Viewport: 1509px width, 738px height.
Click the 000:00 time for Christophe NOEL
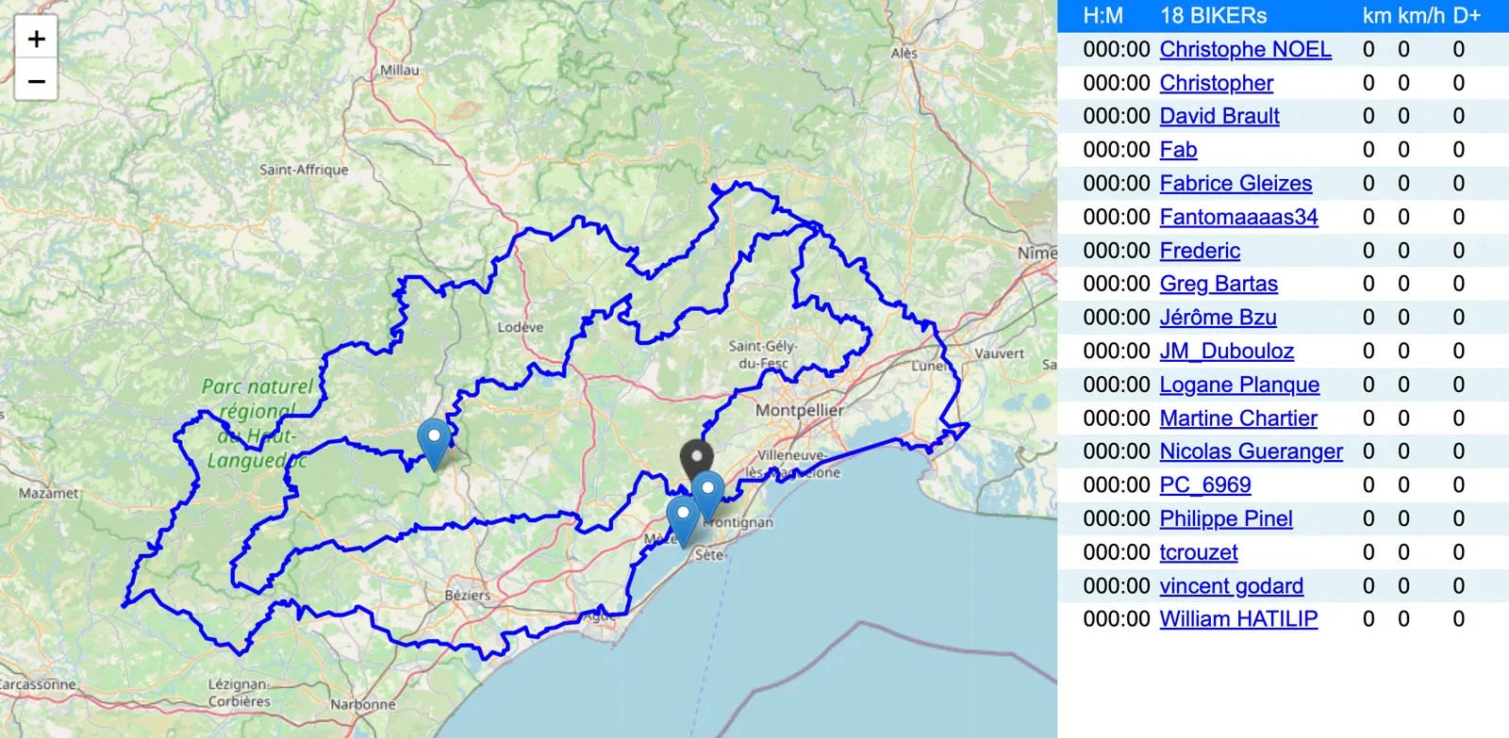pyautogui.click(x=1117, y=49)
